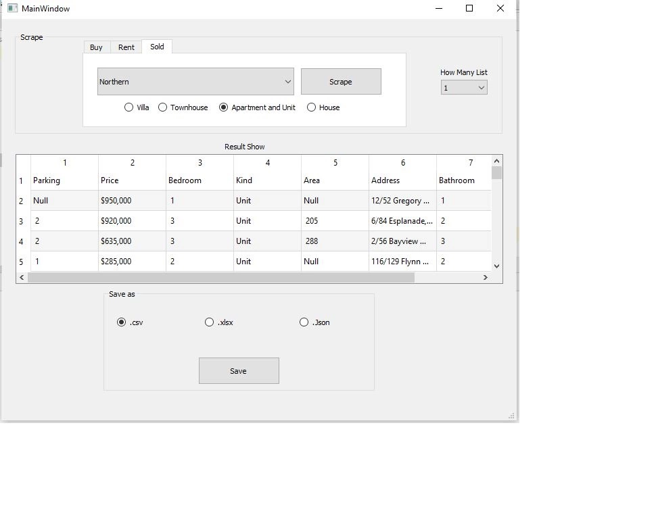Screen dimensions: 656x515
Task: Switch to the Rent tab
Action: (x=126, y=47)
